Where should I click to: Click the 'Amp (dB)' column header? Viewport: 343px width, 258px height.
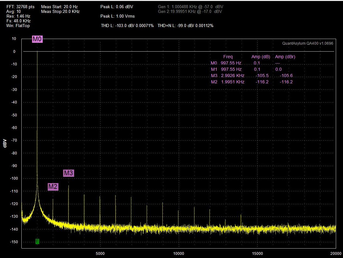[x=261, y=57]
